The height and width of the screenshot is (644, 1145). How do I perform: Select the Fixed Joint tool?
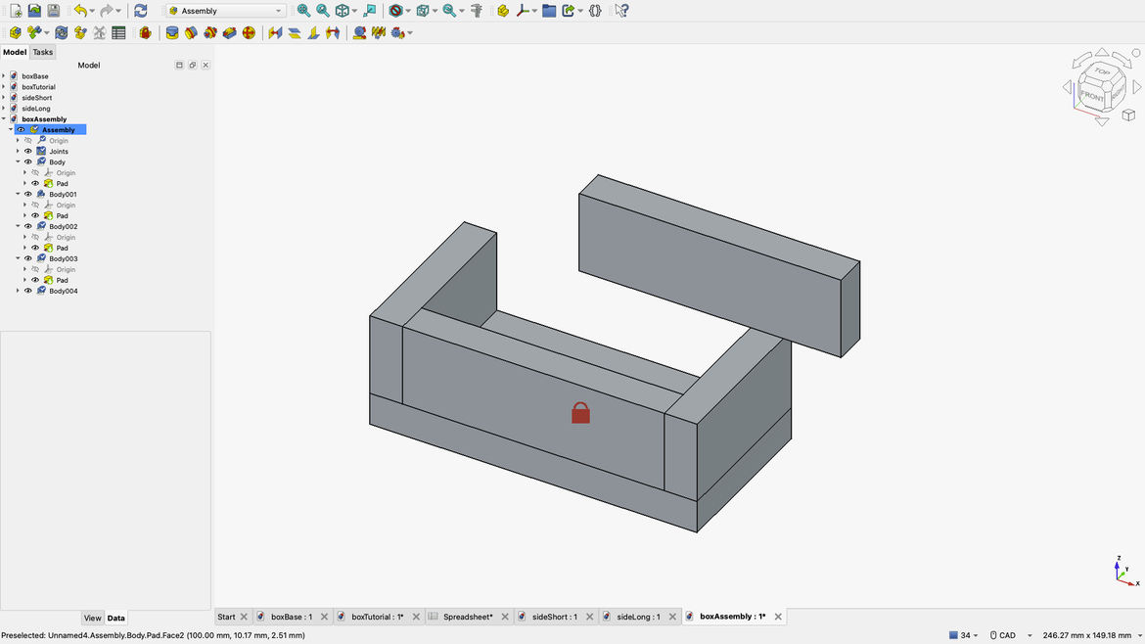pos(170,32)
